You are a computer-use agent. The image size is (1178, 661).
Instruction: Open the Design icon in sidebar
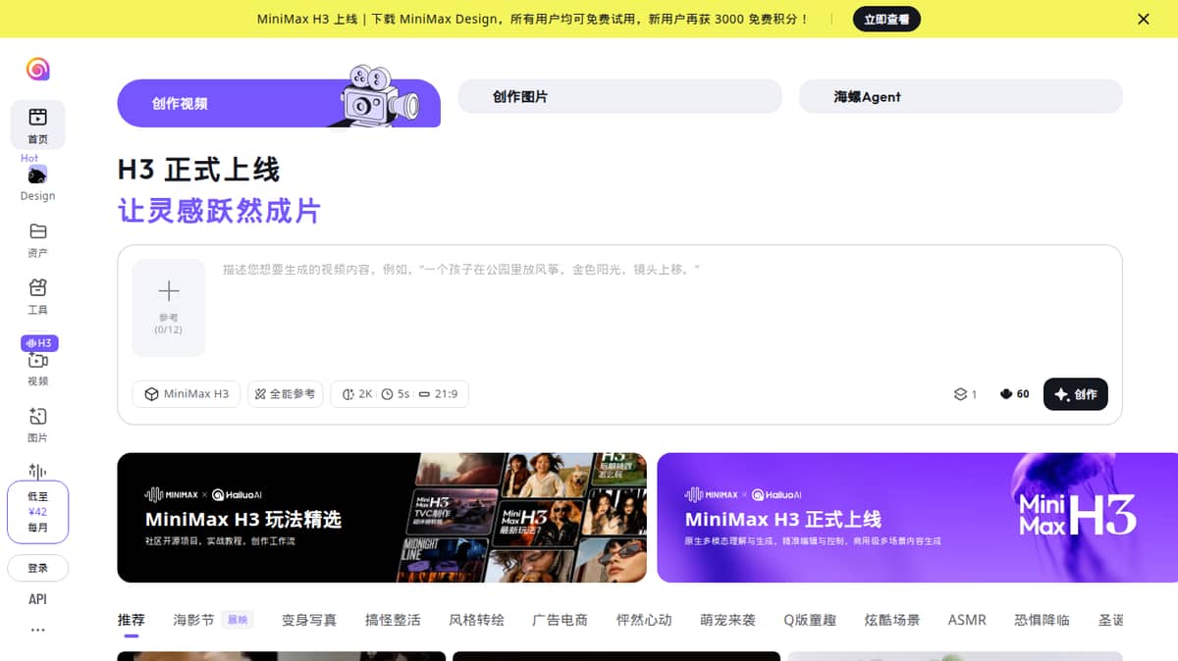coord(37,175)
